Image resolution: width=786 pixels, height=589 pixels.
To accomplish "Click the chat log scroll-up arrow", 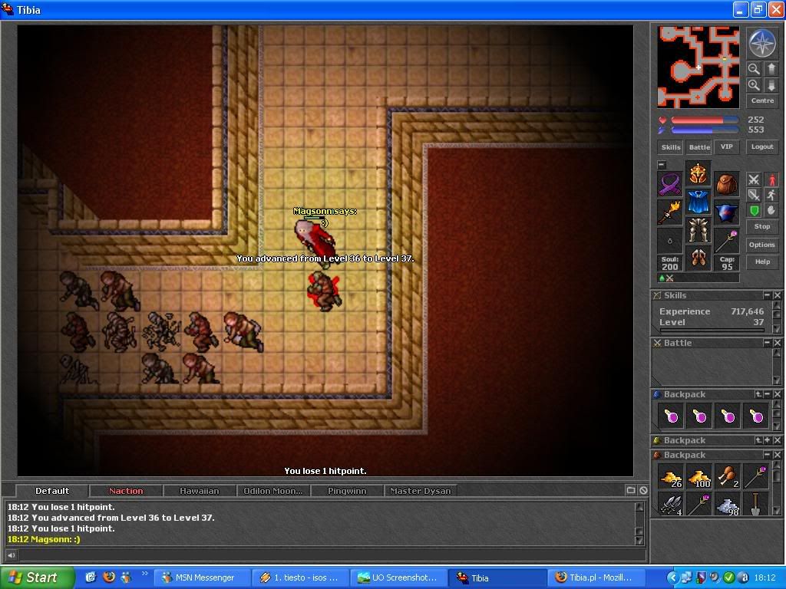I will point(639,506).
